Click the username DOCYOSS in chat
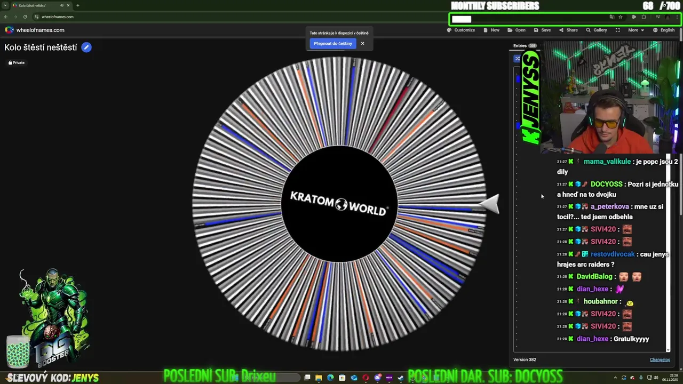The height and width of the screenshot is (384, 683). [607, 184]
